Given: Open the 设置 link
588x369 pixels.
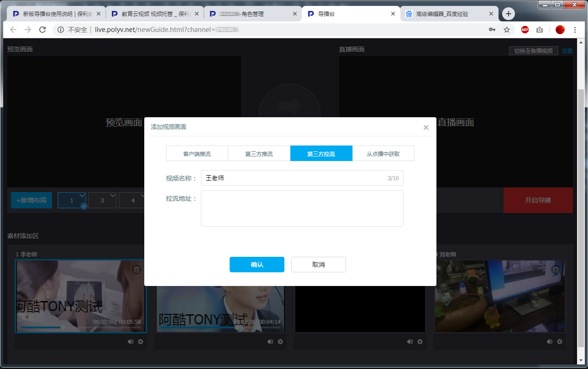Looking at the screenshot, I should click(567, 51).
